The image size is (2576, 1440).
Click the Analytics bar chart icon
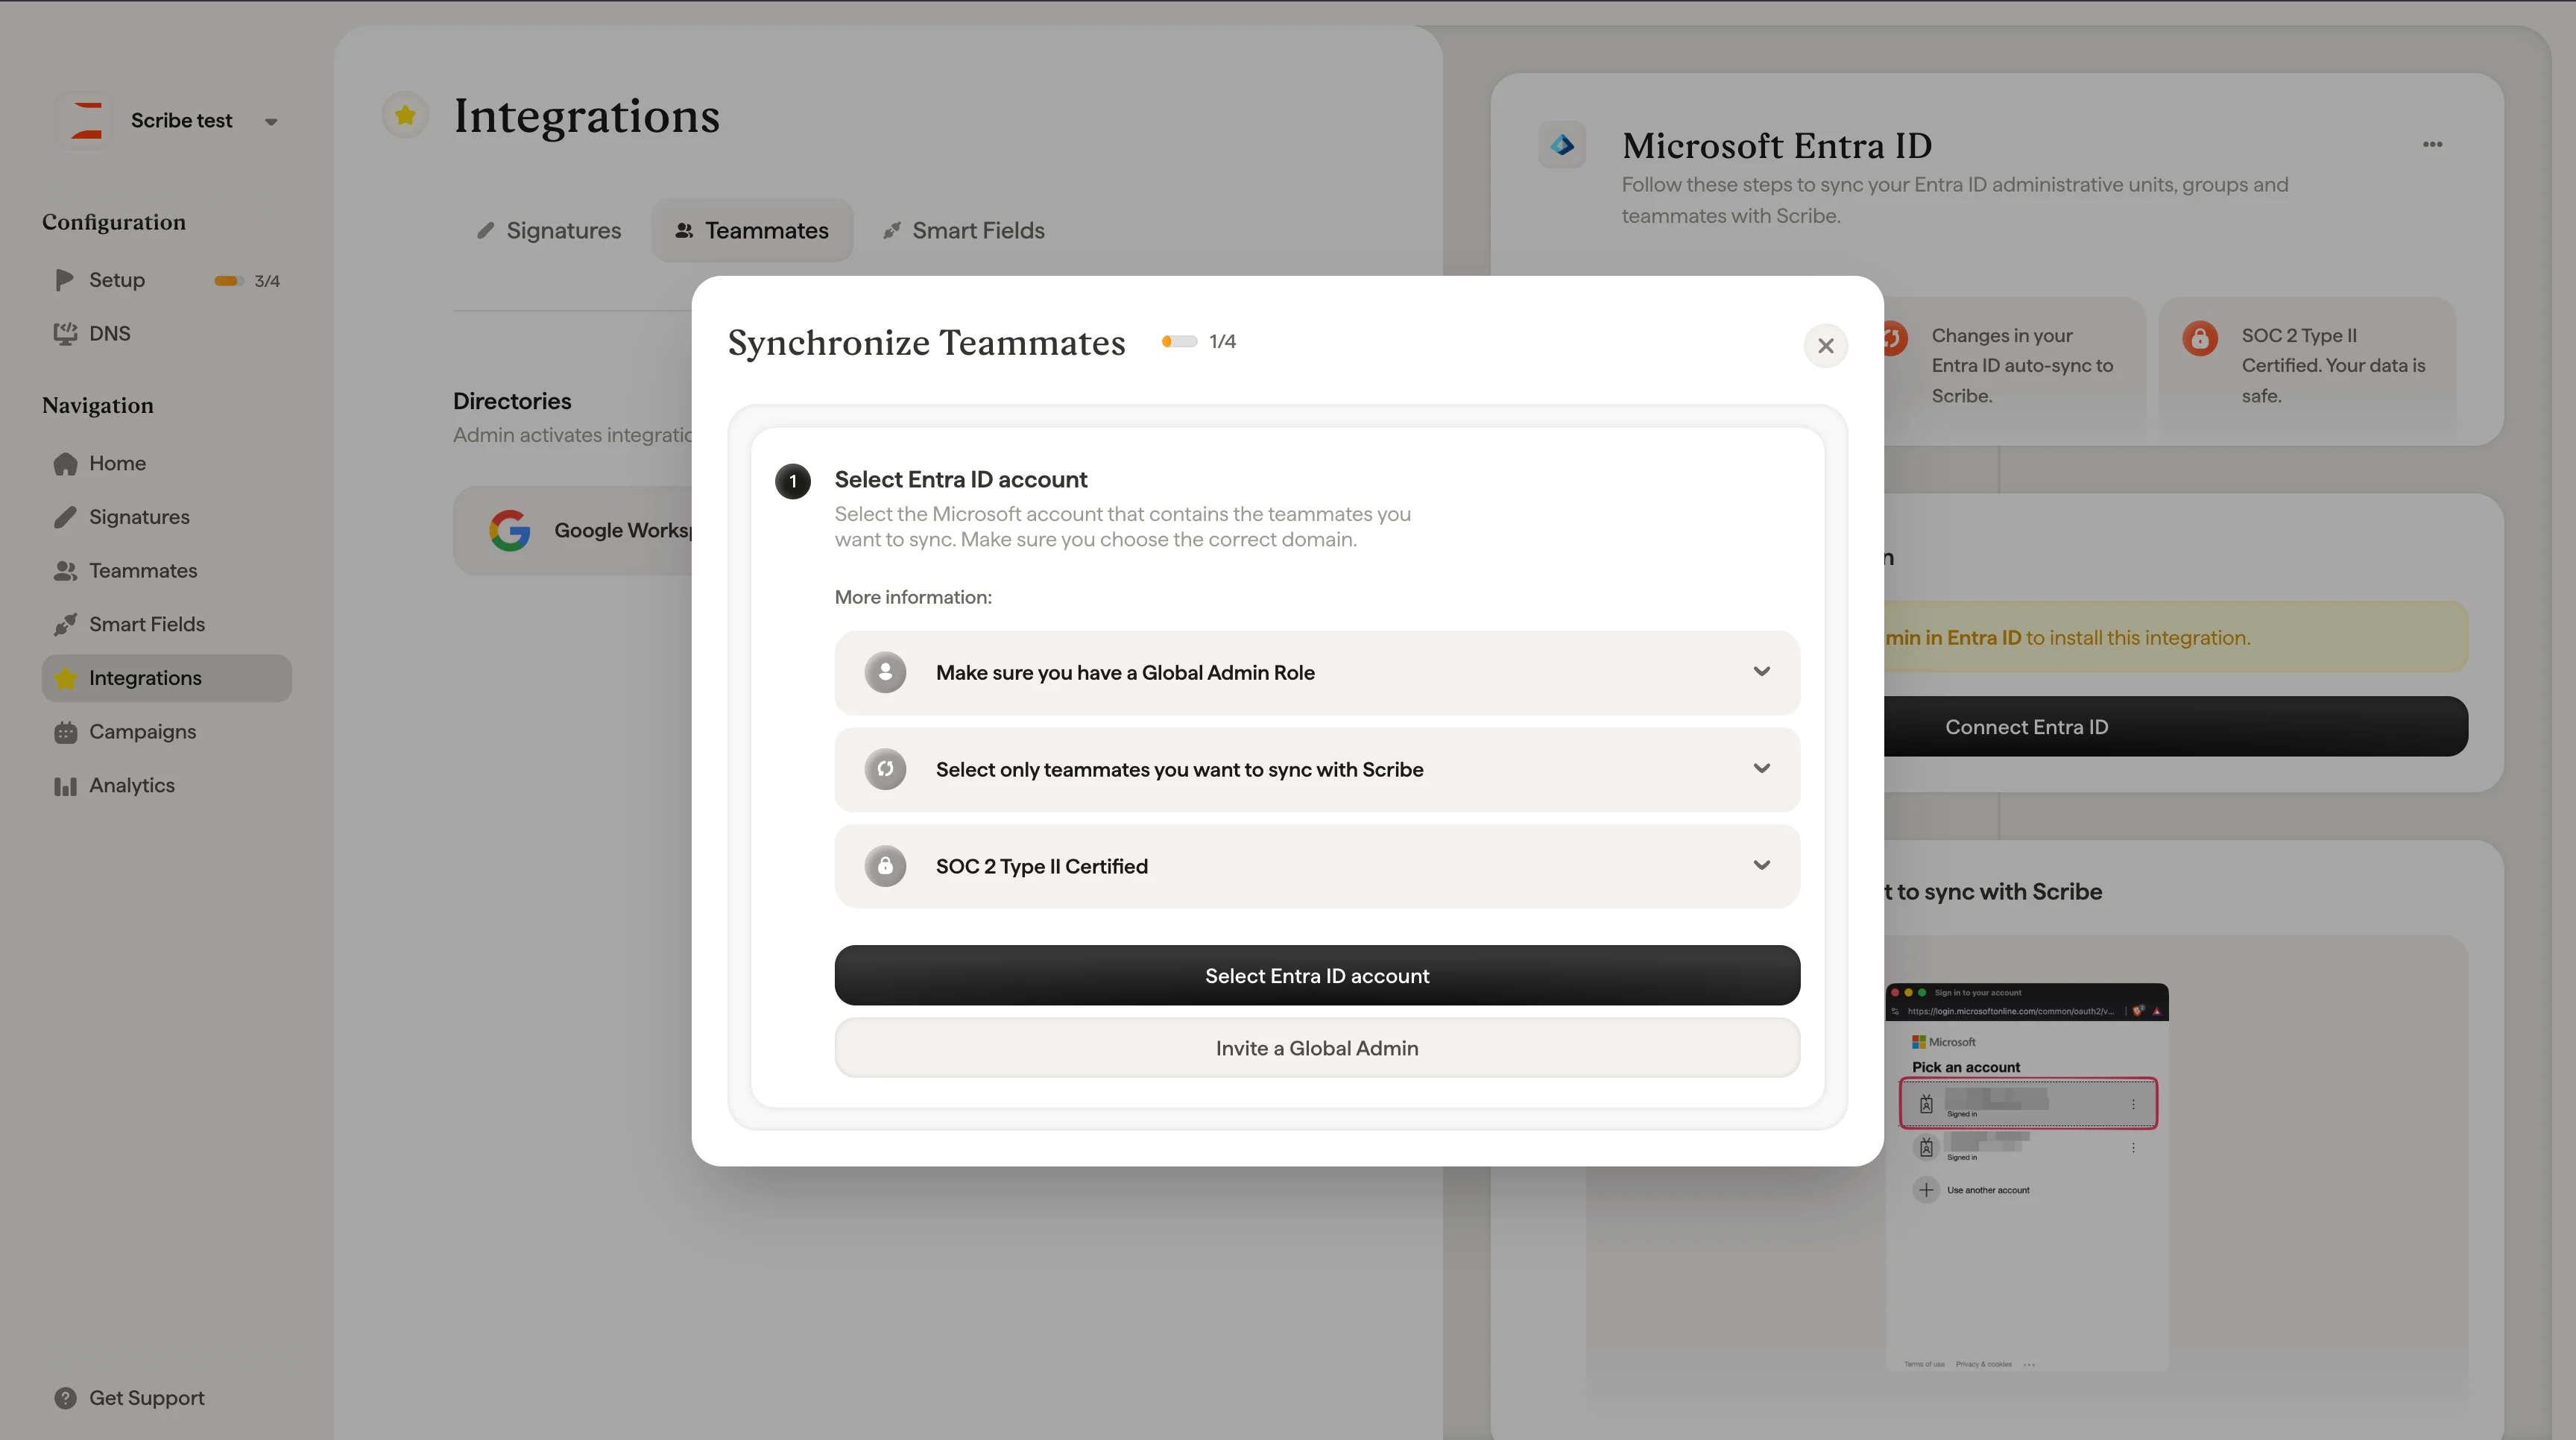coord(65,786)
